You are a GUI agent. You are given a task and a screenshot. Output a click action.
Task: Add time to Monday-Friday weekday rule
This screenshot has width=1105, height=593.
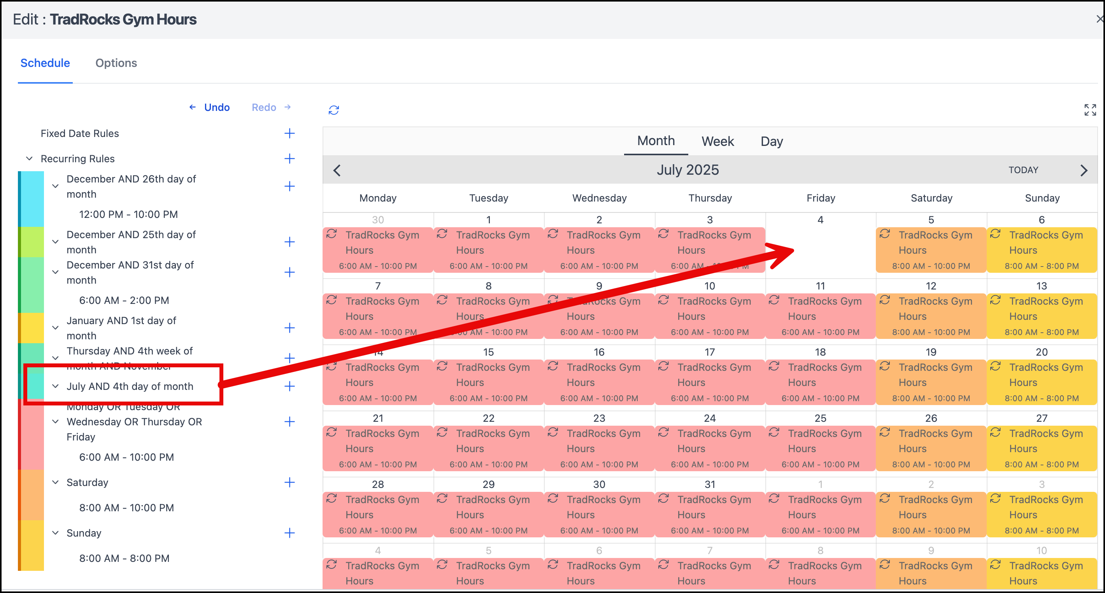289,422
